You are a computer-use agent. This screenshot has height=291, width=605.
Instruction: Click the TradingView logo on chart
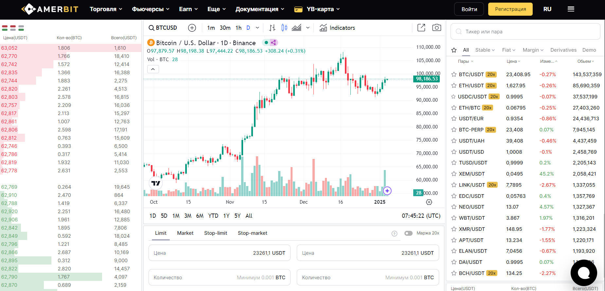click(x=156, y=183)
